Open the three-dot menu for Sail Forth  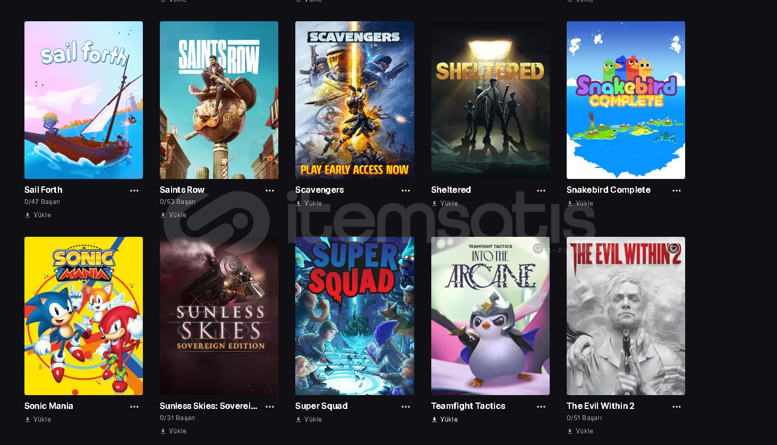[x=134, y=191]
